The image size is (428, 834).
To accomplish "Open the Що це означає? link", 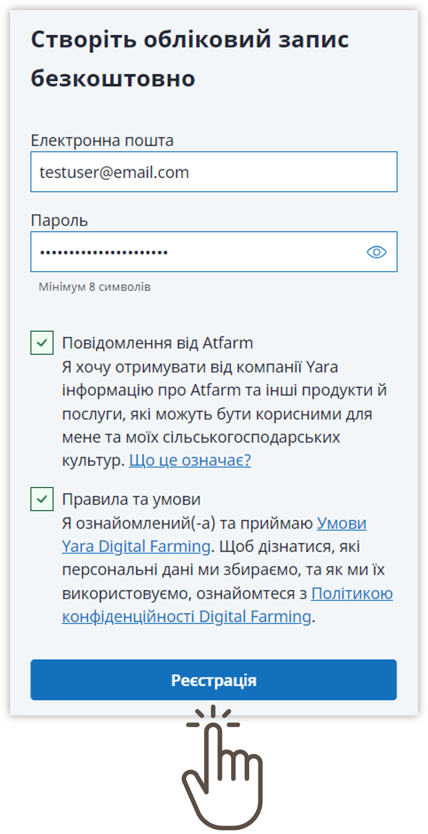I will click(x=190, y=460).
